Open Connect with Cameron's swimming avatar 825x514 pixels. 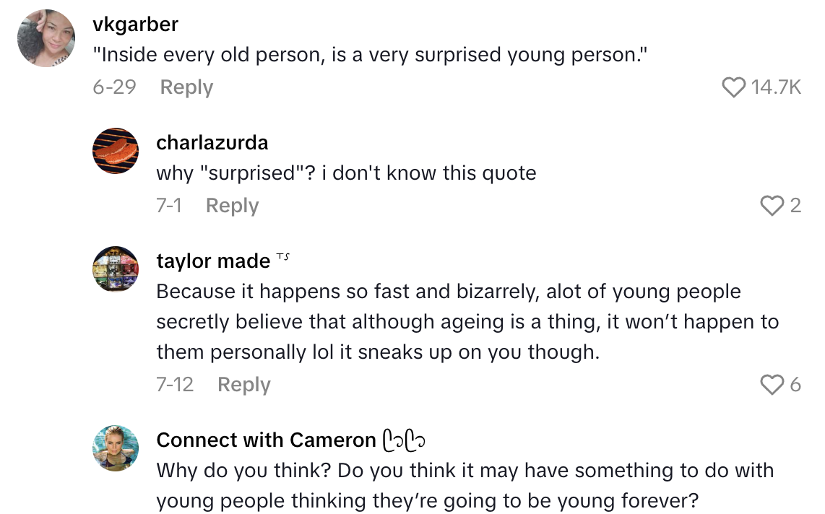point(115,448)
